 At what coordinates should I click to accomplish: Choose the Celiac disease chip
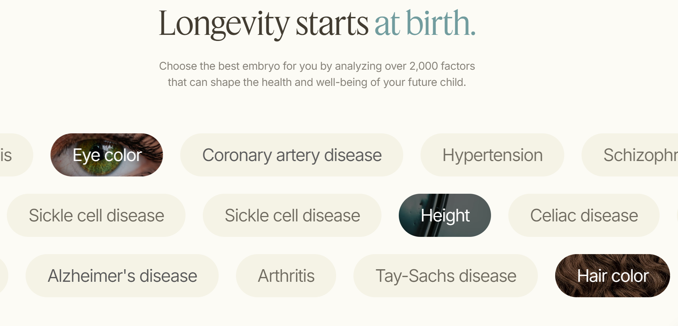coord(584,216)
